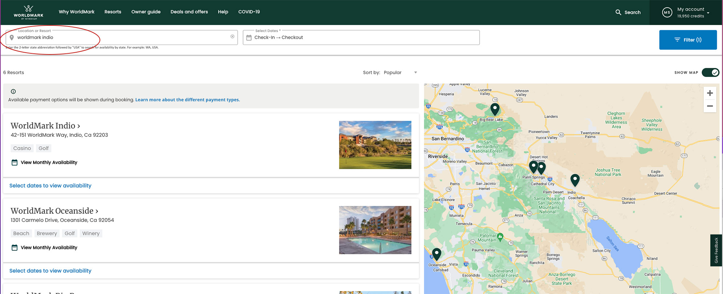The width and height of the screenshot is (723, 294).
Task: Click the Joshua Tree National Park map label
Action: [x=608, y=172]
